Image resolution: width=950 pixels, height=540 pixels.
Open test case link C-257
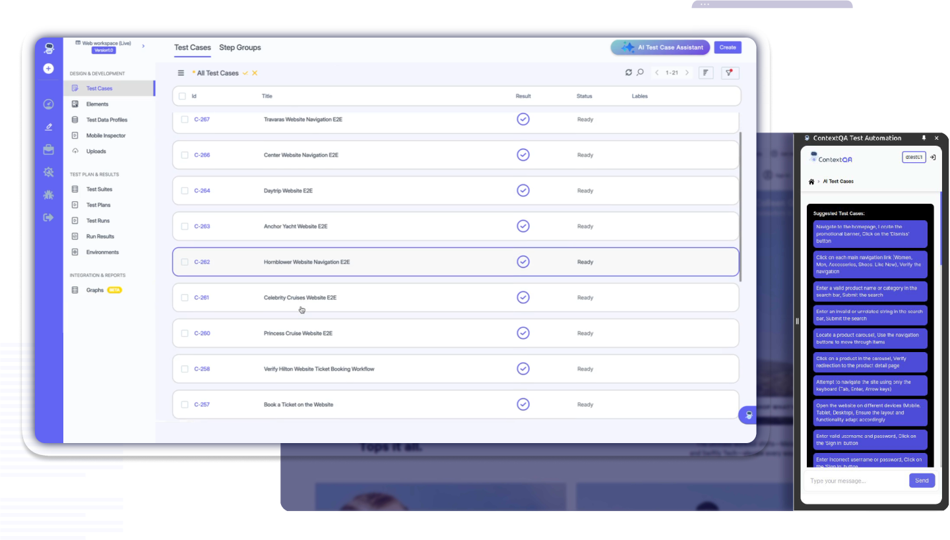tap(202, 404)
